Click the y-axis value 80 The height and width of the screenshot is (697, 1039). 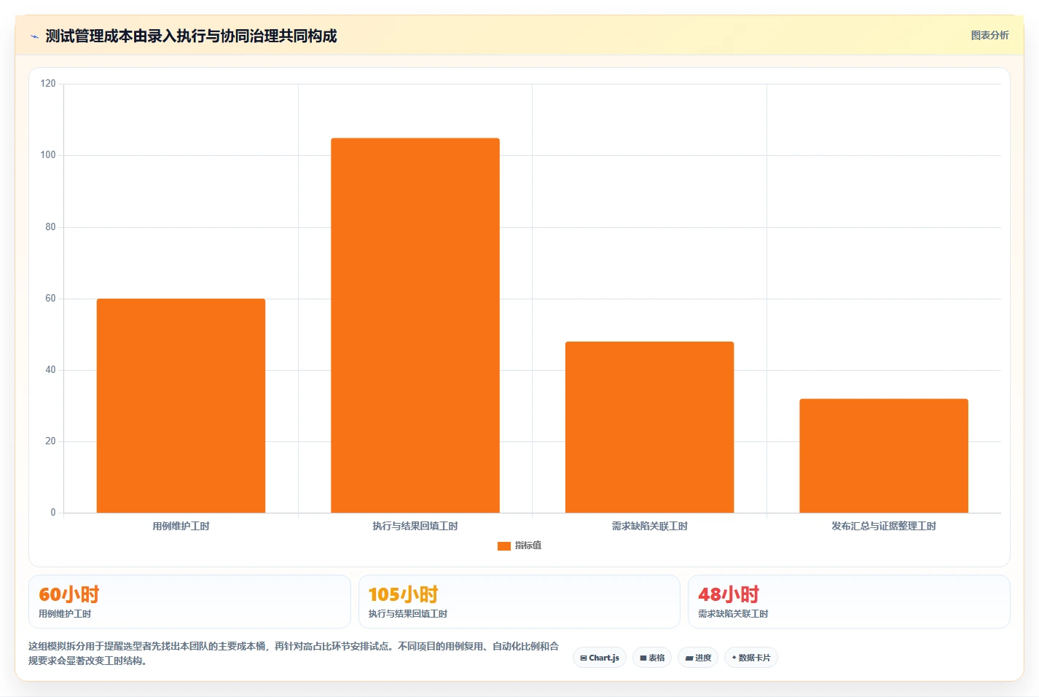(x=50, y=227)
